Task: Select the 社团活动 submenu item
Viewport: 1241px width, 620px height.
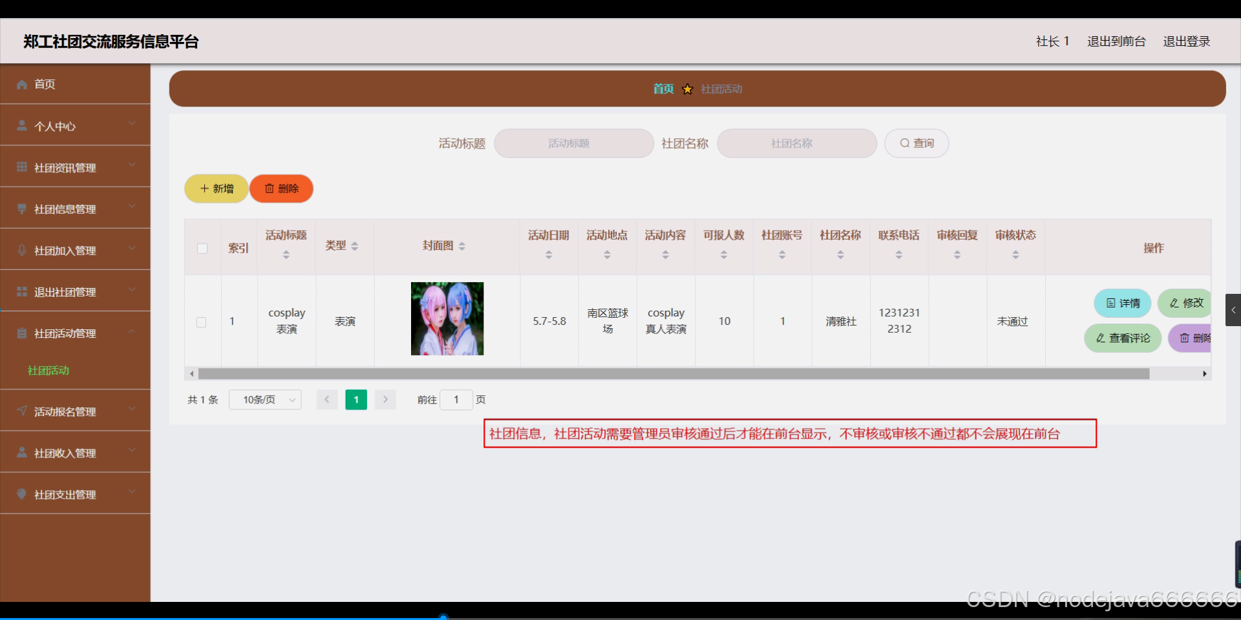Action: tap(48, 371)
